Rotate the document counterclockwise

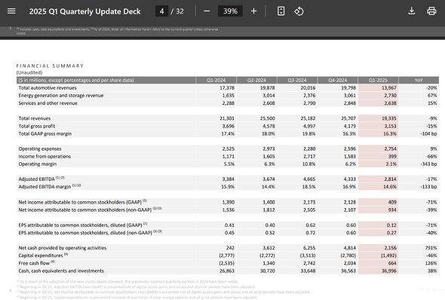299,11
